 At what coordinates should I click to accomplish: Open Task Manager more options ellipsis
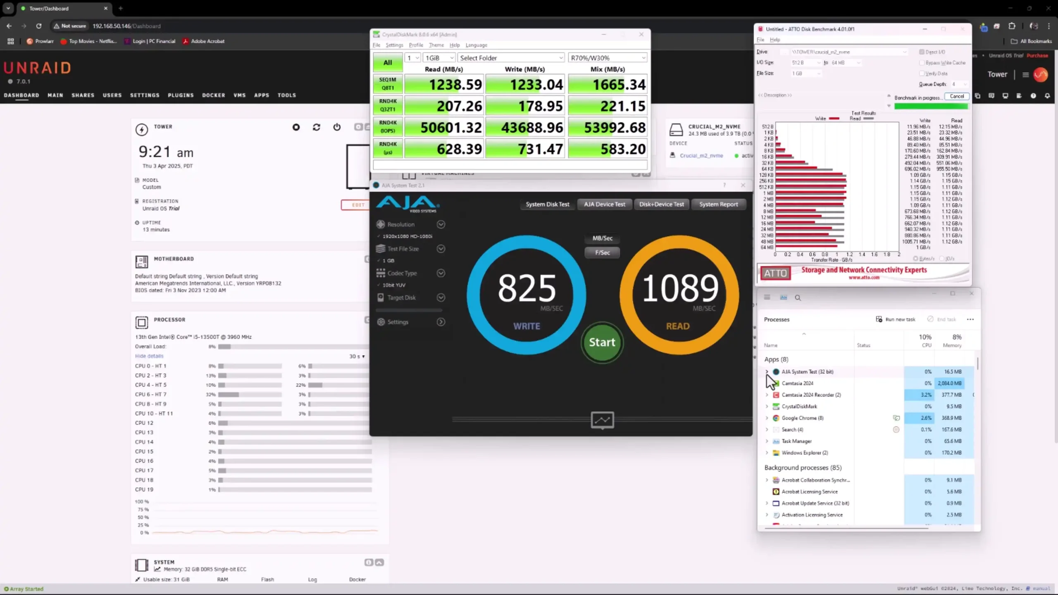tap(970, 319)
